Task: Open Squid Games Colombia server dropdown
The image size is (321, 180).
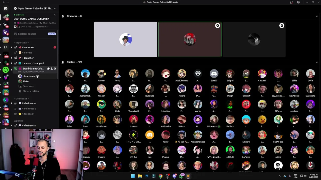Action: (x=55, y=8)
